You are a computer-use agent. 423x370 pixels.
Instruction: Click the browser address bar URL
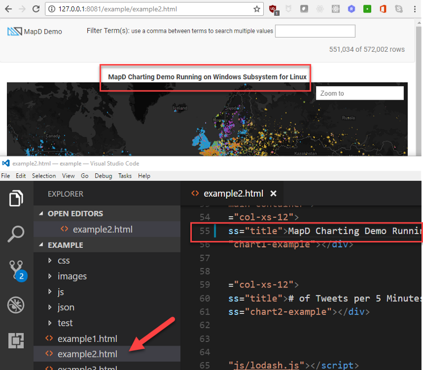coord(117,9)
